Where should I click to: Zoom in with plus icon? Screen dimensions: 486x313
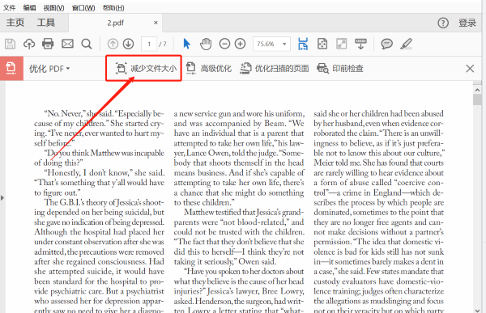click(x=241, y=44)
